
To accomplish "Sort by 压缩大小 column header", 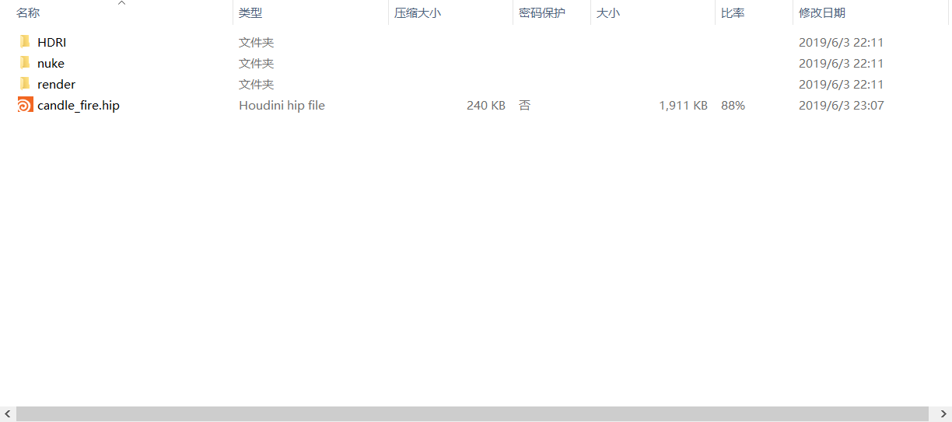I will click(418, 13).
